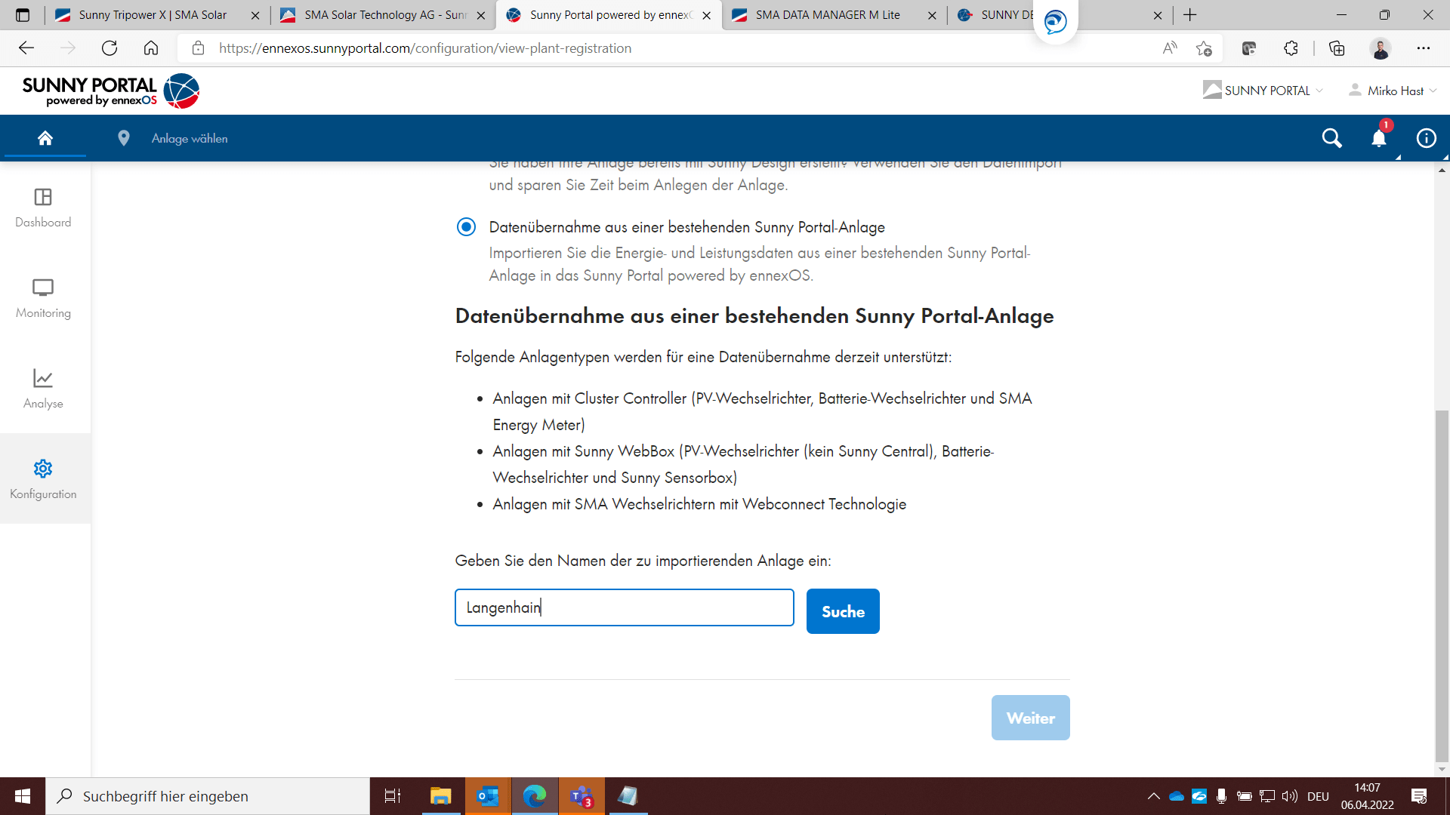Click the Suche button
This screenshot has height=815, width=1450.
coord(843,611)
